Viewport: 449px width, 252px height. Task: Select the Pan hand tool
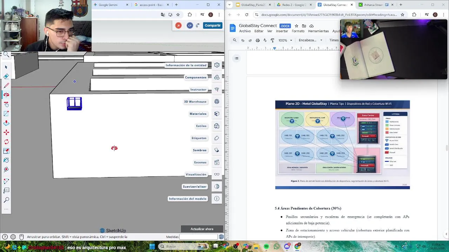pos(6,104)
